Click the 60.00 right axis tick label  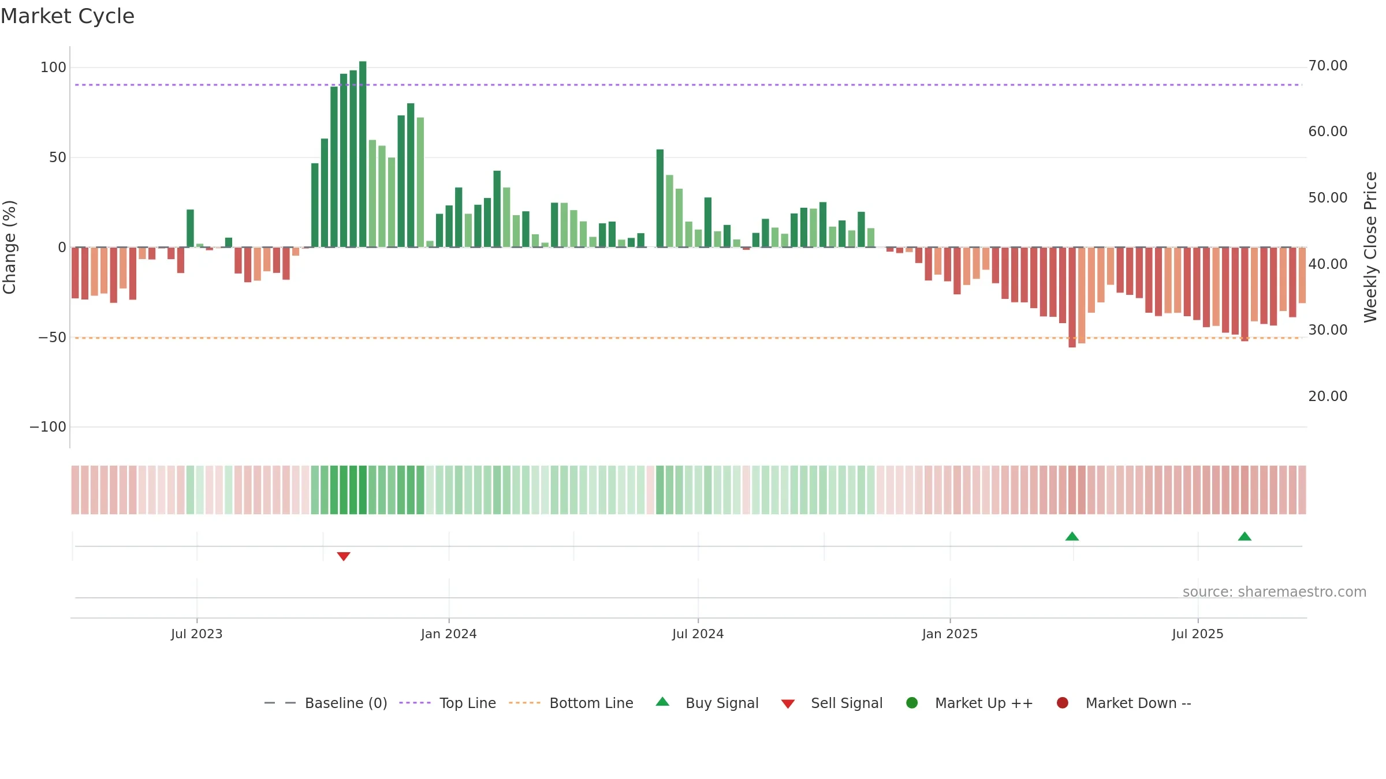point(1328,132)
